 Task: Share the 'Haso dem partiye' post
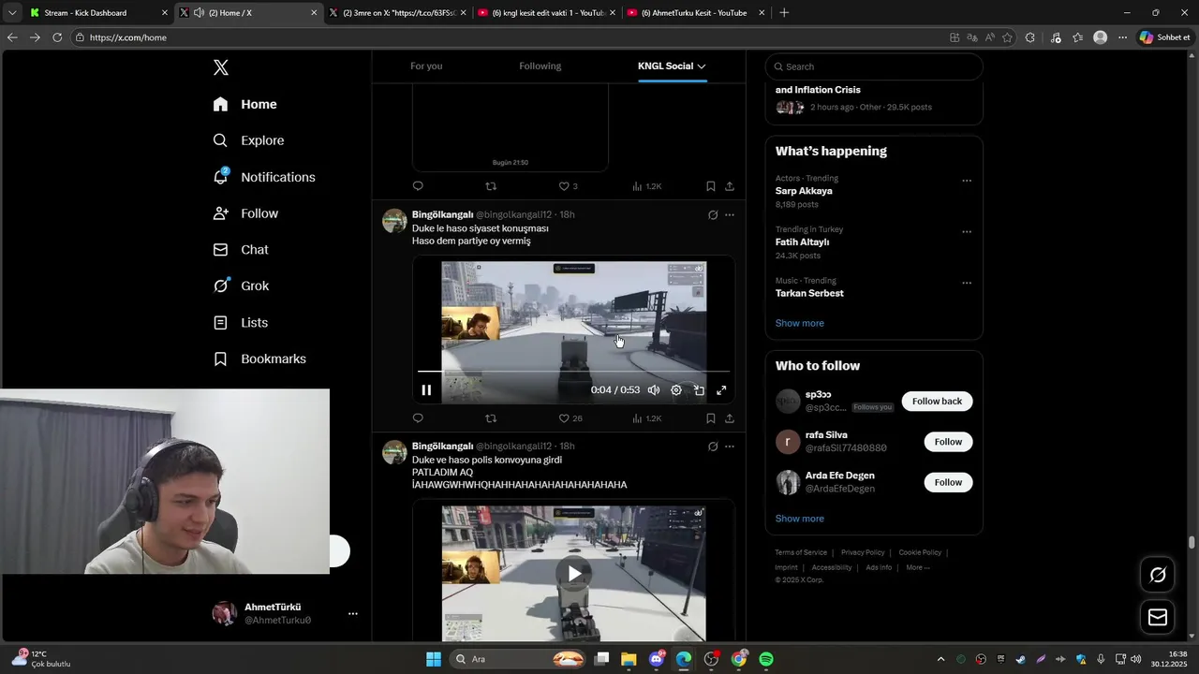point(730,418)
